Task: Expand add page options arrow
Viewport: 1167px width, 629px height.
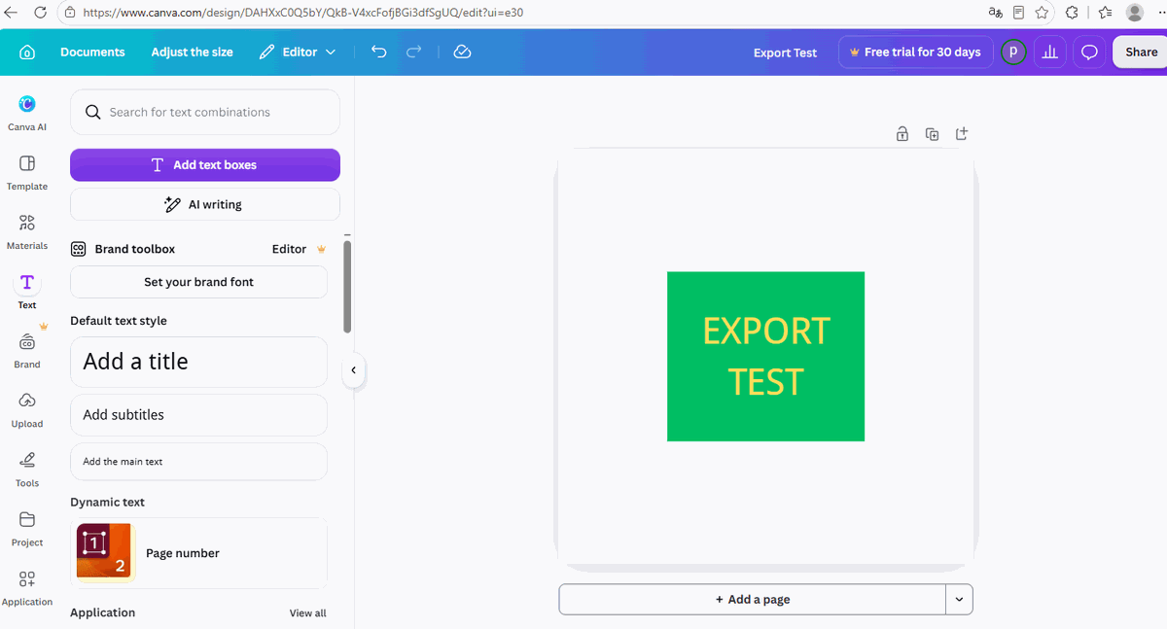Action: 959,600
